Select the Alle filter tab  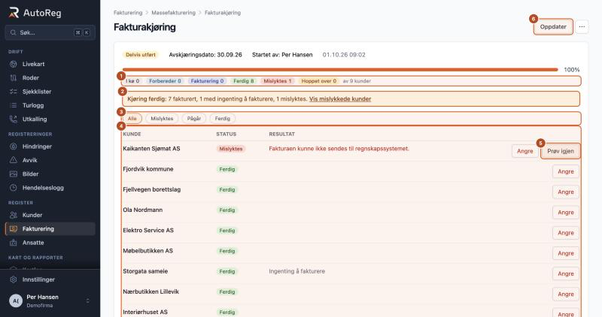pyautogui.click(x=132, y=119)
